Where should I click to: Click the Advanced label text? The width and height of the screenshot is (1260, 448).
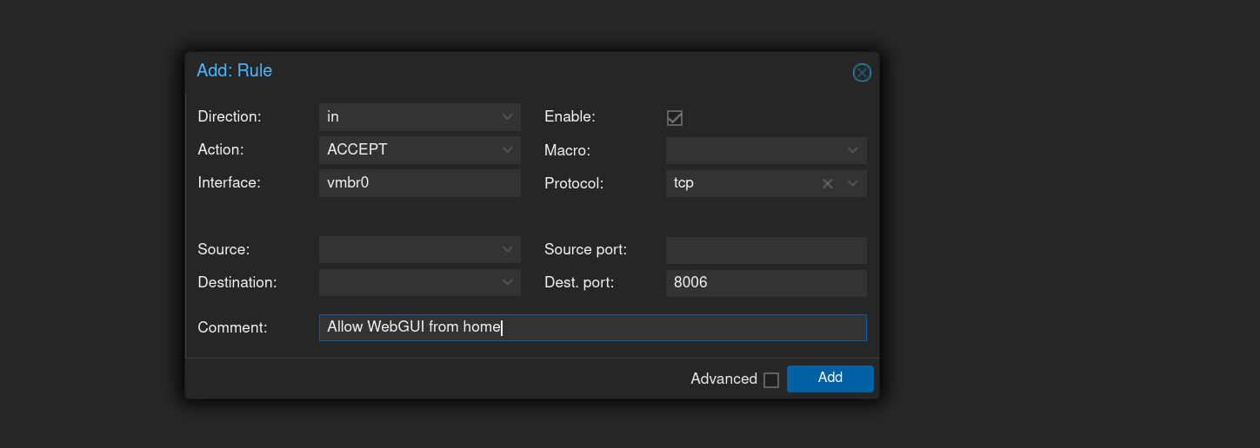(723, 379)
